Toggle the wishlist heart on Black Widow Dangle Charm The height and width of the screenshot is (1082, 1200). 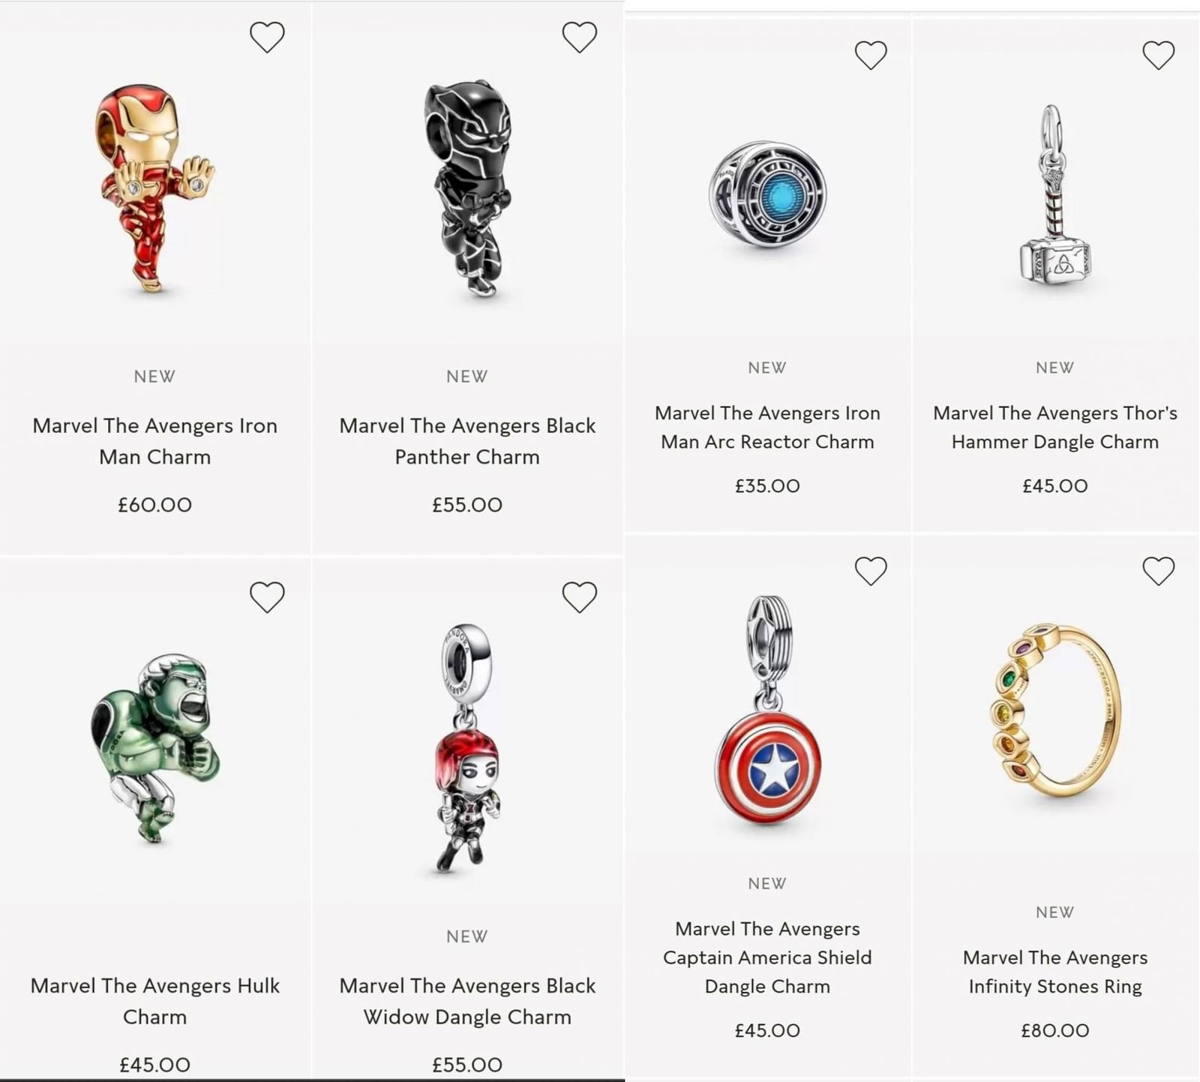tap(577, 595)
